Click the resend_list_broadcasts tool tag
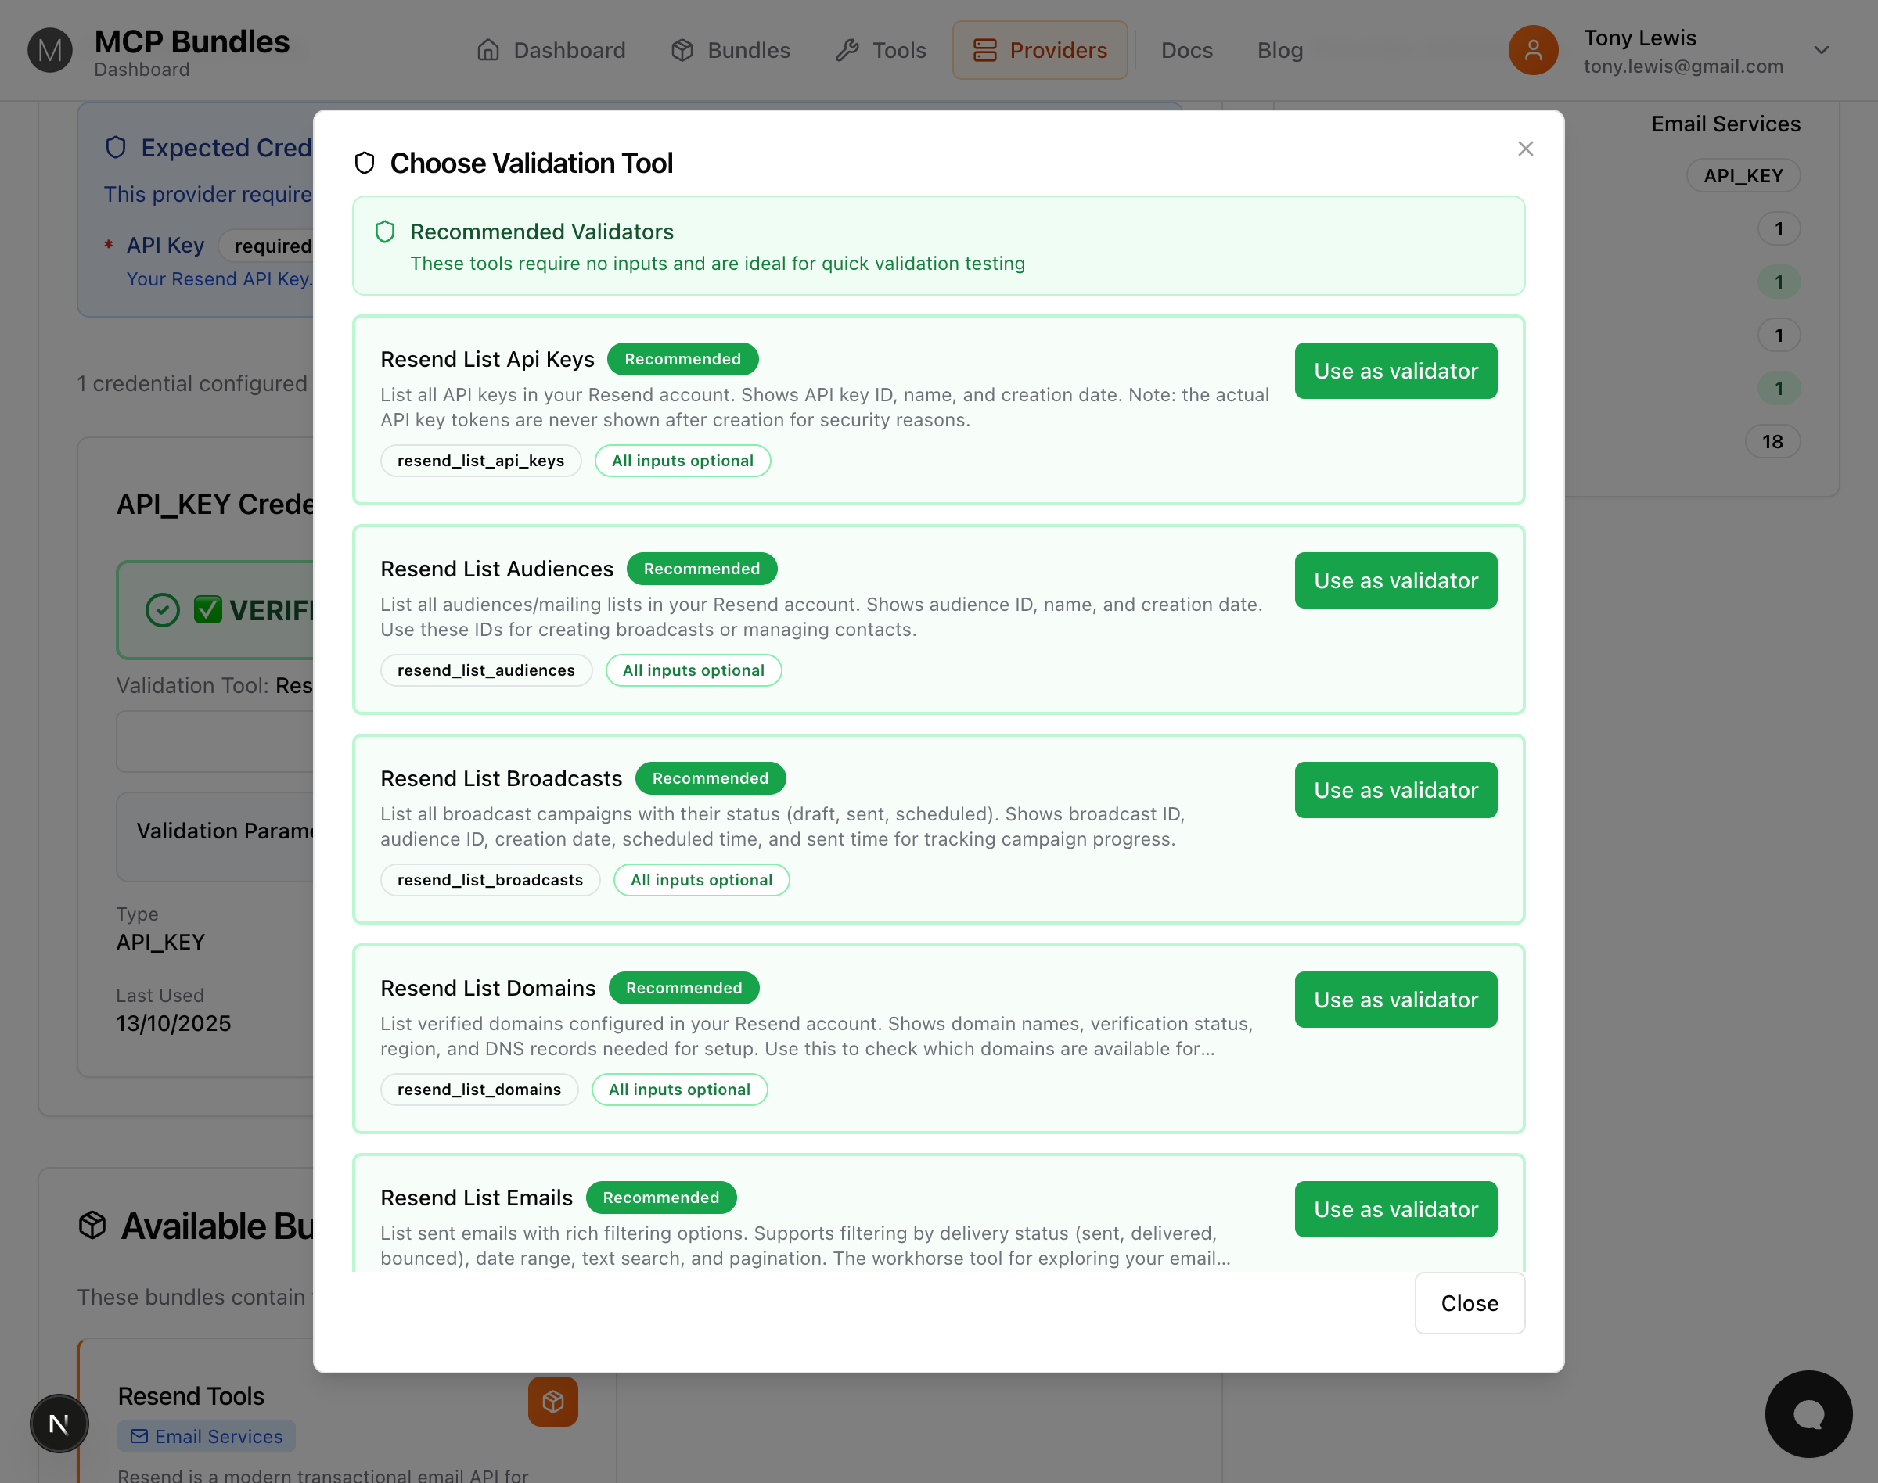Image resolution: width=1878 pixels, height=1483 pixels. click(490, 880)
